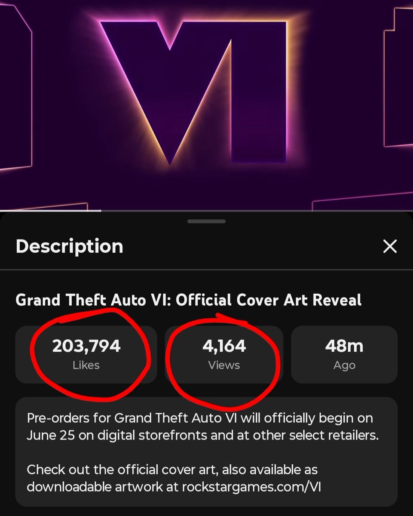Tap the neon building outline right of VI

click(x=398, y=77)
